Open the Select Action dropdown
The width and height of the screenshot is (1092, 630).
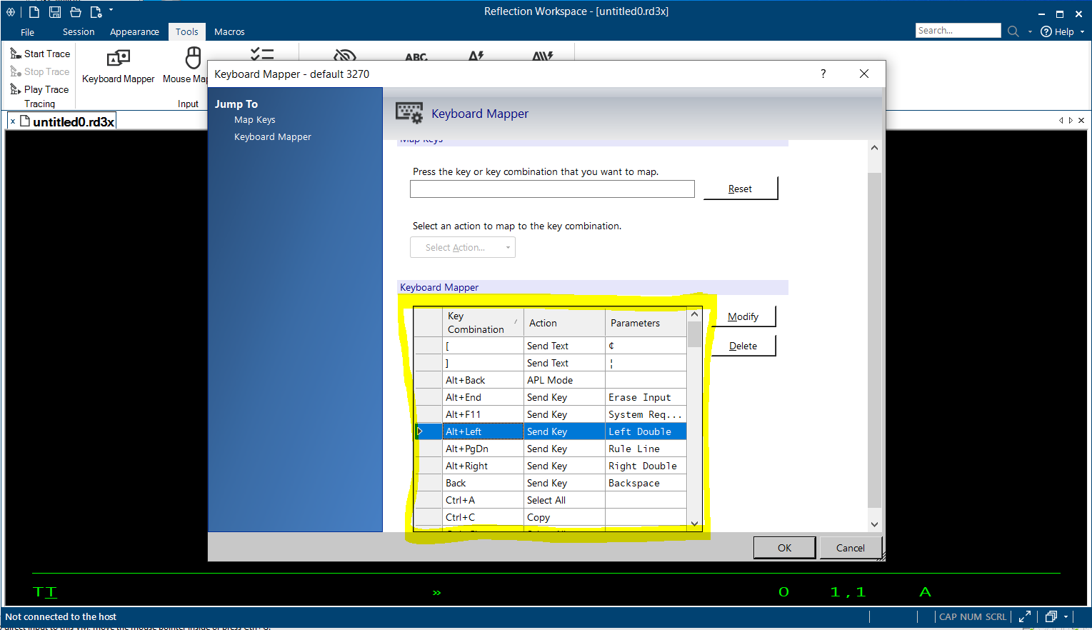coord(463,248)
